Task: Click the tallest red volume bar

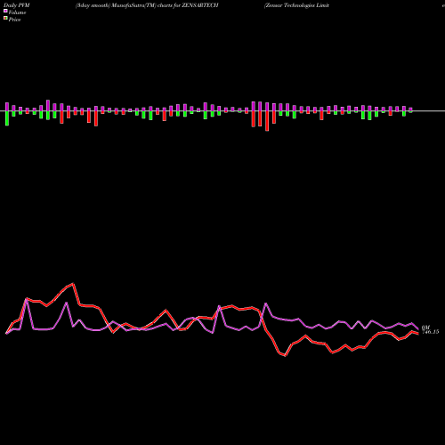Action: point(267,121)
